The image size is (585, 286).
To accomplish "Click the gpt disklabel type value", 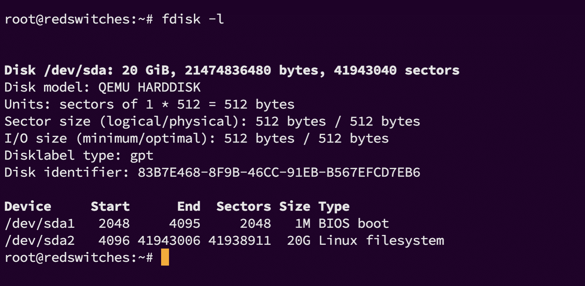I will pos(142,156).
